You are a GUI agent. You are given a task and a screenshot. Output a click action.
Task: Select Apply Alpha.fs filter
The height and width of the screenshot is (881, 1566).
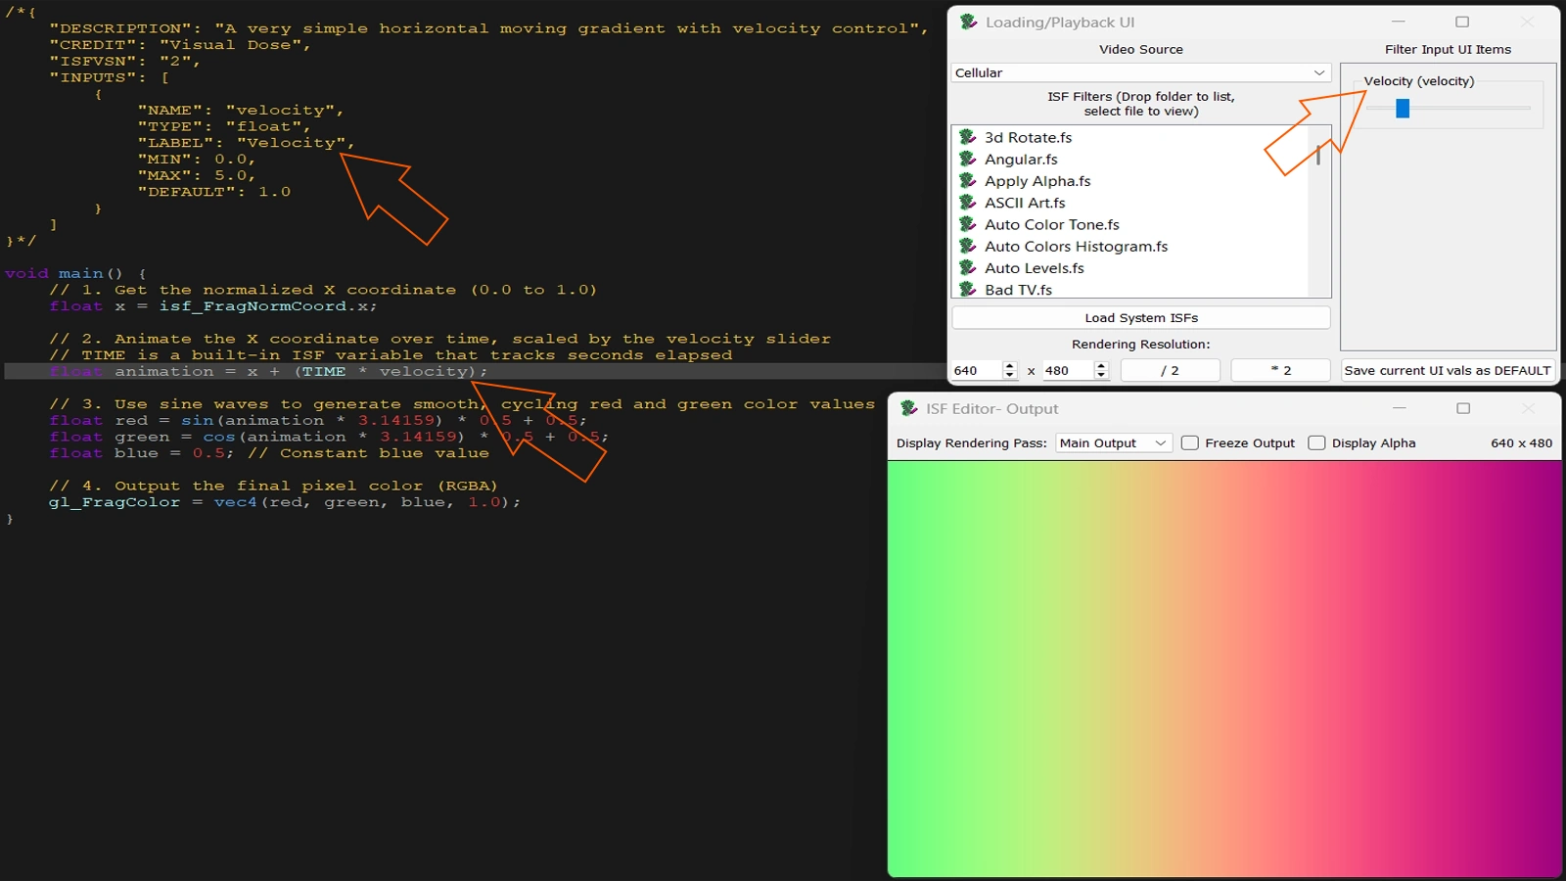(1130, 180)
